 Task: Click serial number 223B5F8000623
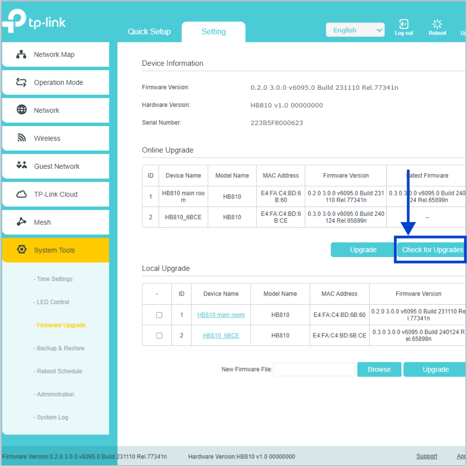tap(277, 123)
